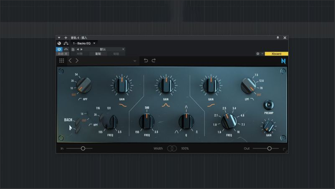Click the wide Q shape icon left of Q
The image size is (335, 189).
coord(176,132)
